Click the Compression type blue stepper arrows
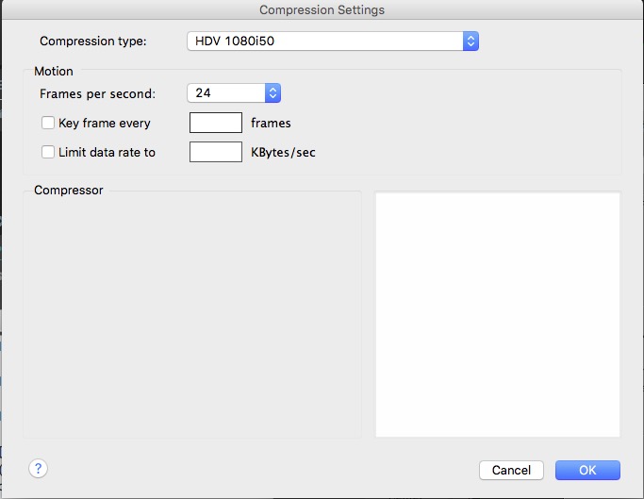 tap(471, 42)
